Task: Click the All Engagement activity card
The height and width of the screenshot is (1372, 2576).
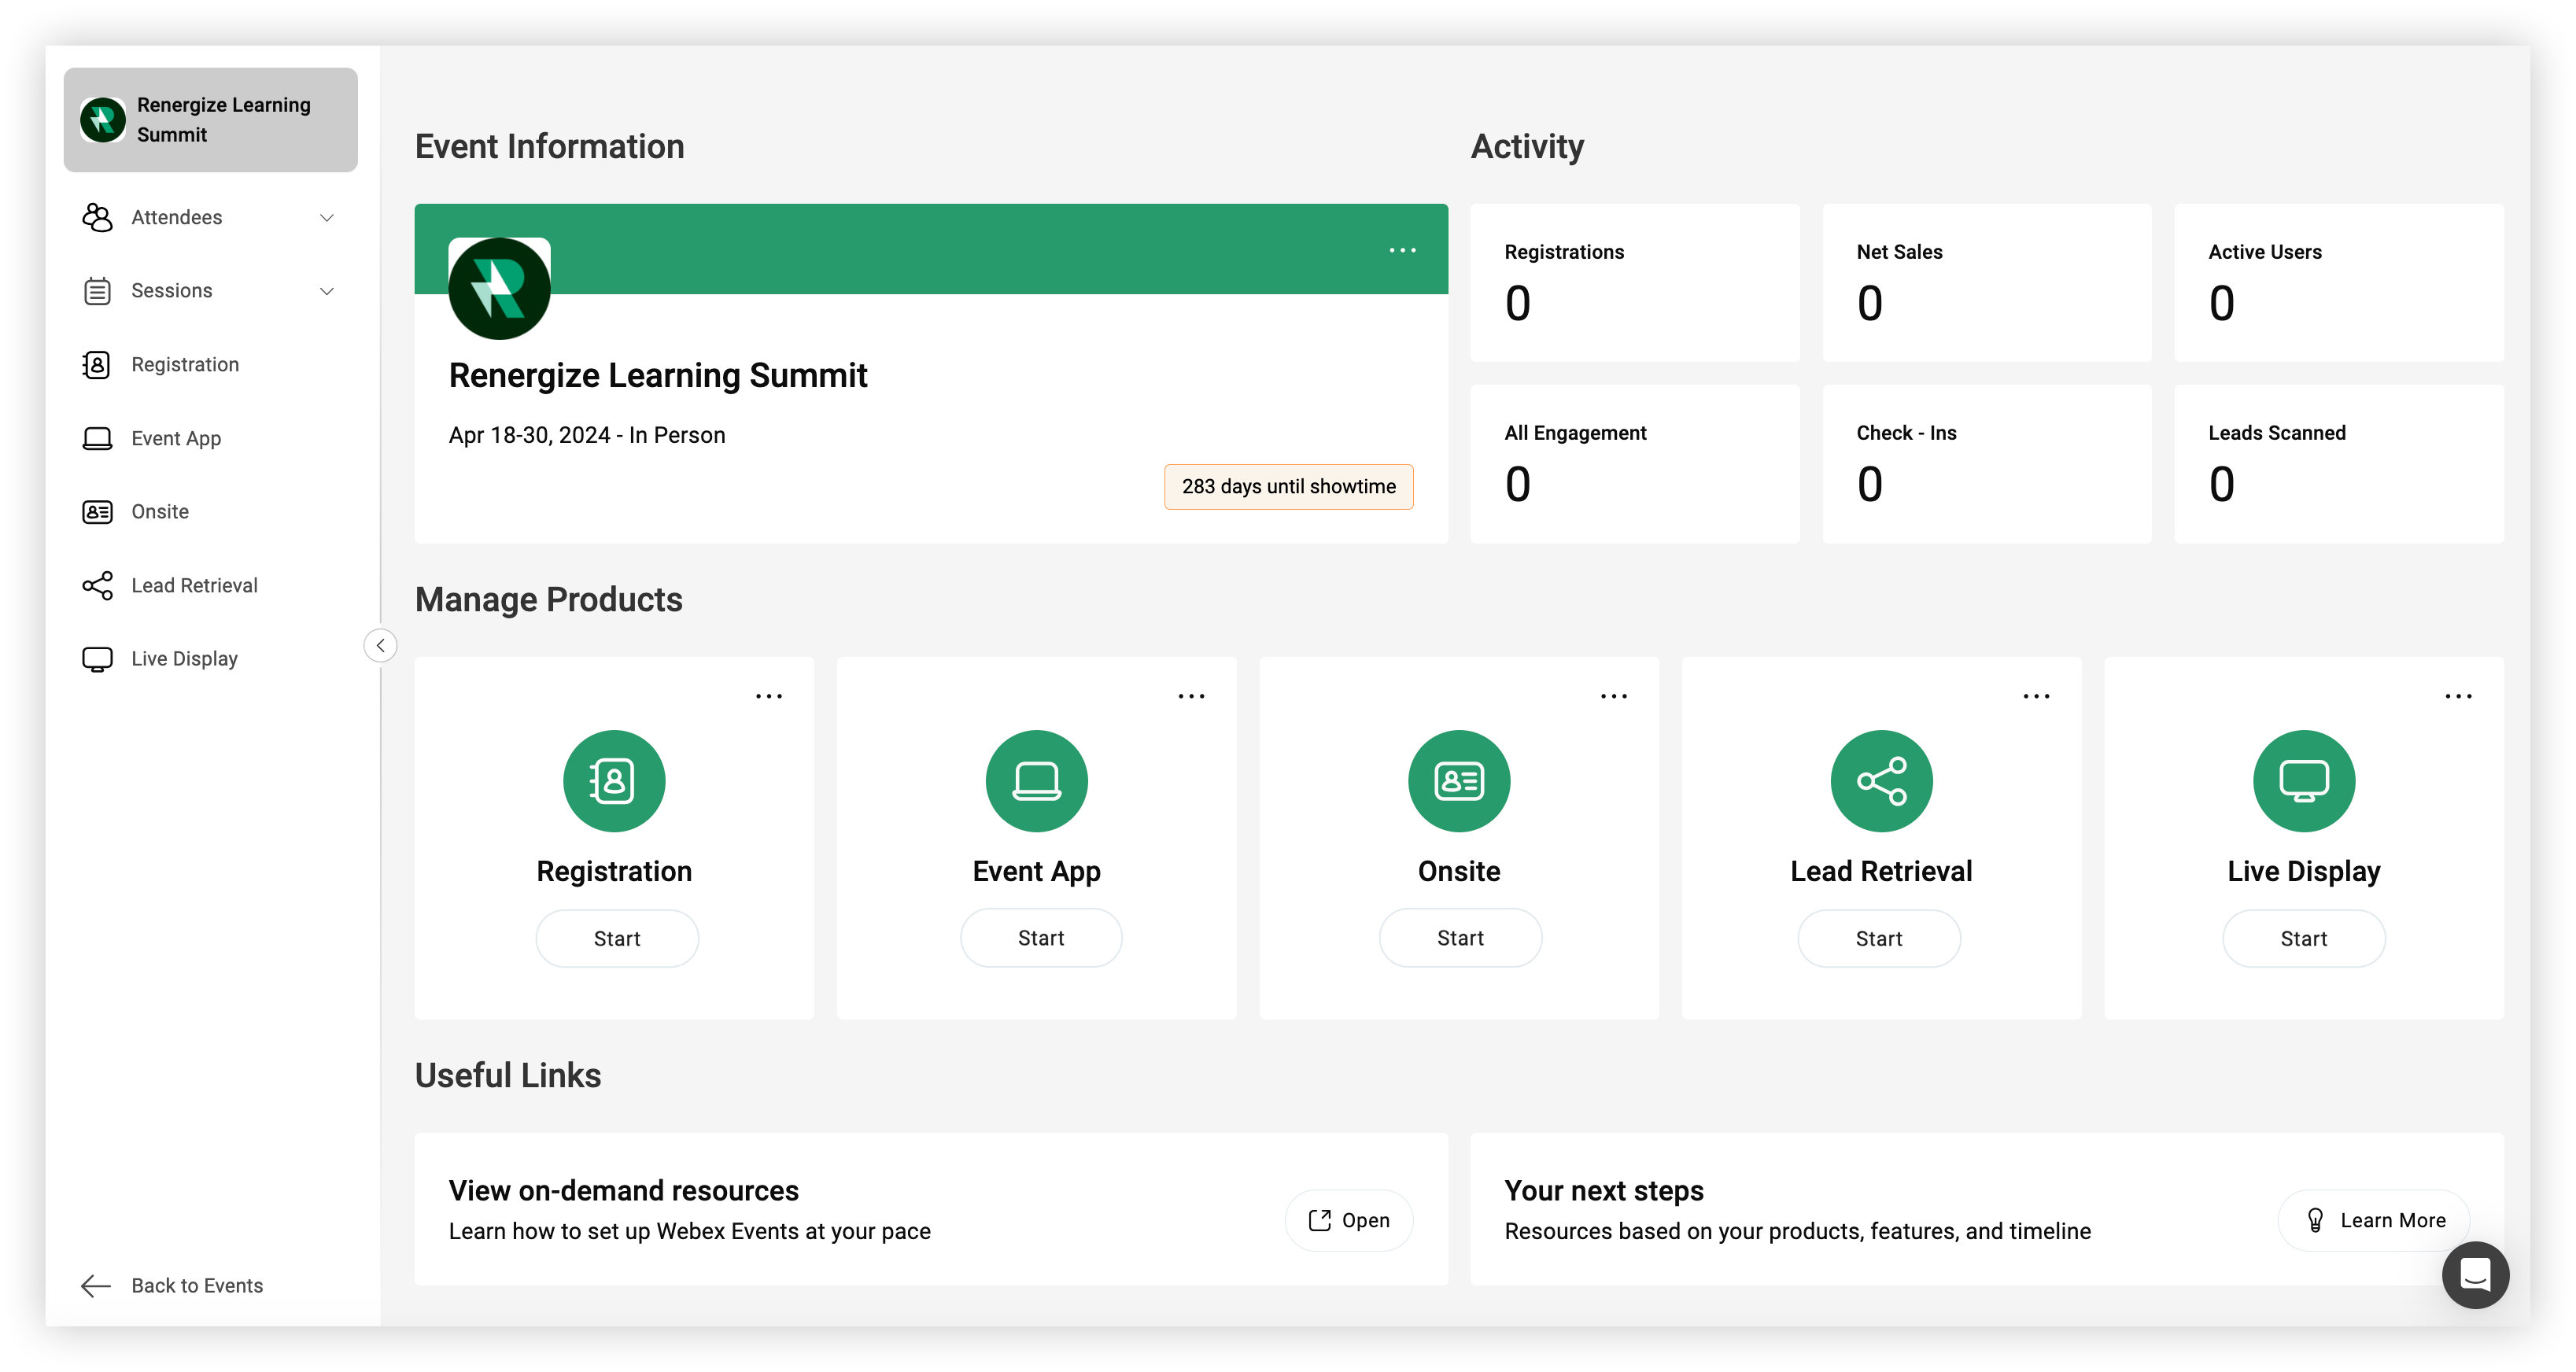Action: click(x=1635, y=464)
